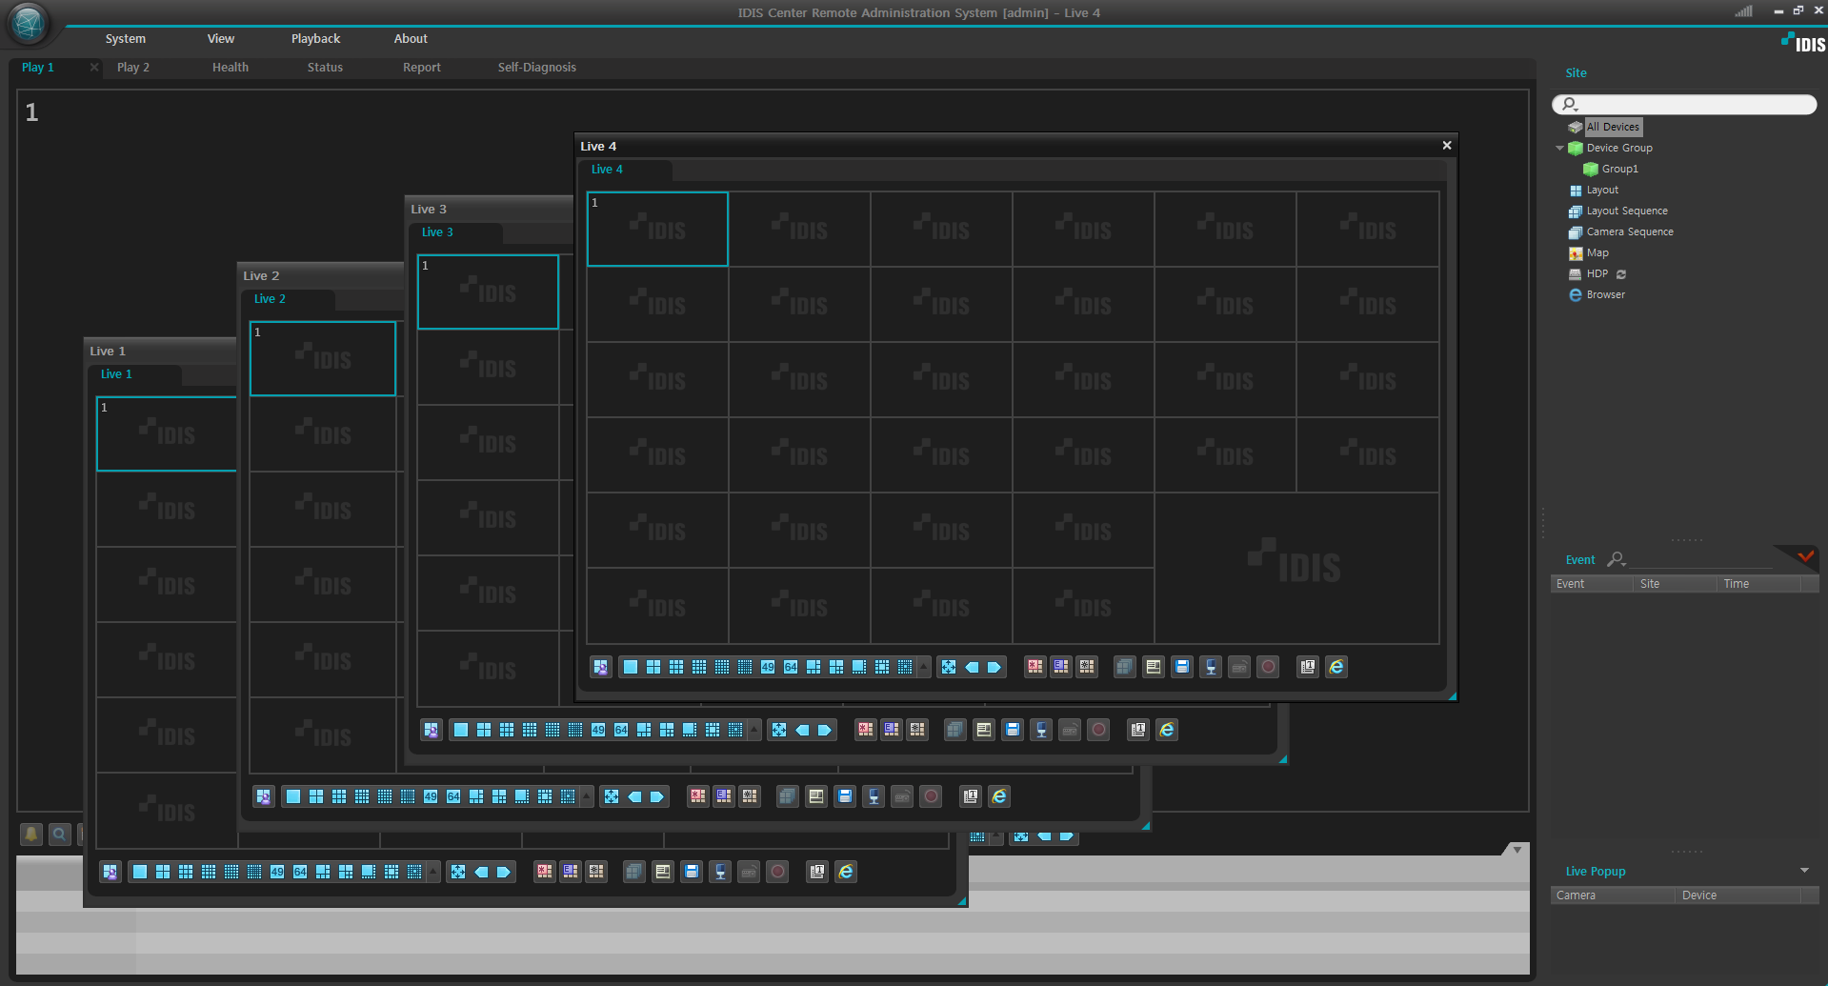Collapse bottom panel with down arrow
Screen dimensions: 1828x986
click(1517, 849)
